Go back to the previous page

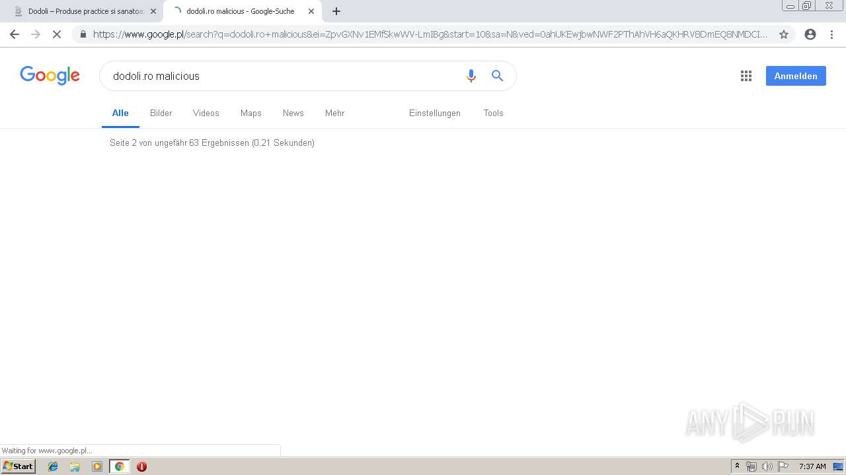point(15,34)
